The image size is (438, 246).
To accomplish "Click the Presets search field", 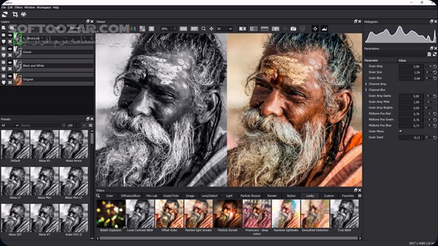I will click(x=43, y=125).
